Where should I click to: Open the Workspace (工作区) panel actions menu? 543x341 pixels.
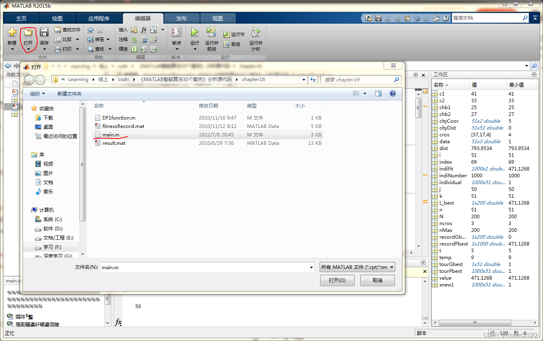pyautogui.click(x=534, y=75)
